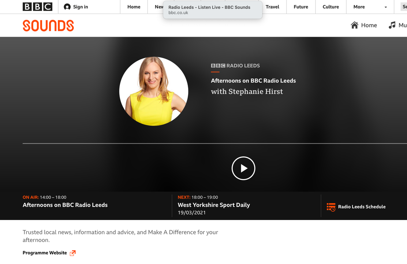Open the BBC Sounds logo
The height and width of the screenshot is (264, 407).
[x=48, y=25]
